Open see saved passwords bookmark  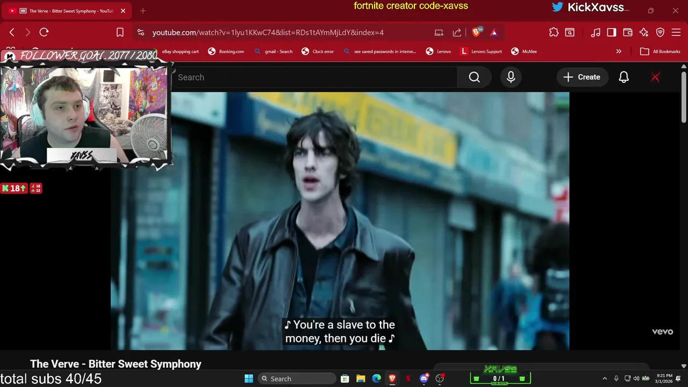[x=379, y=52]
